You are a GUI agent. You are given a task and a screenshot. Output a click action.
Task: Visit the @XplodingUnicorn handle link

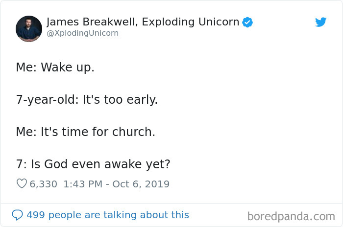(83, 33)
